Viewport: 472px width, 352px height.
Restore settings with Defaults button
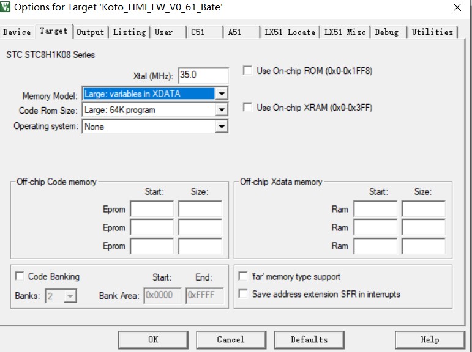point(309,340)
